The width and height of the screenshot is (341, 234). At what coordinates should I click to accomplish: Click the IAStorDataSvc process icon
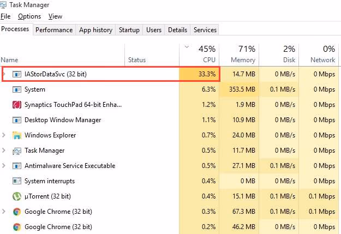click(x=17, y=74)
